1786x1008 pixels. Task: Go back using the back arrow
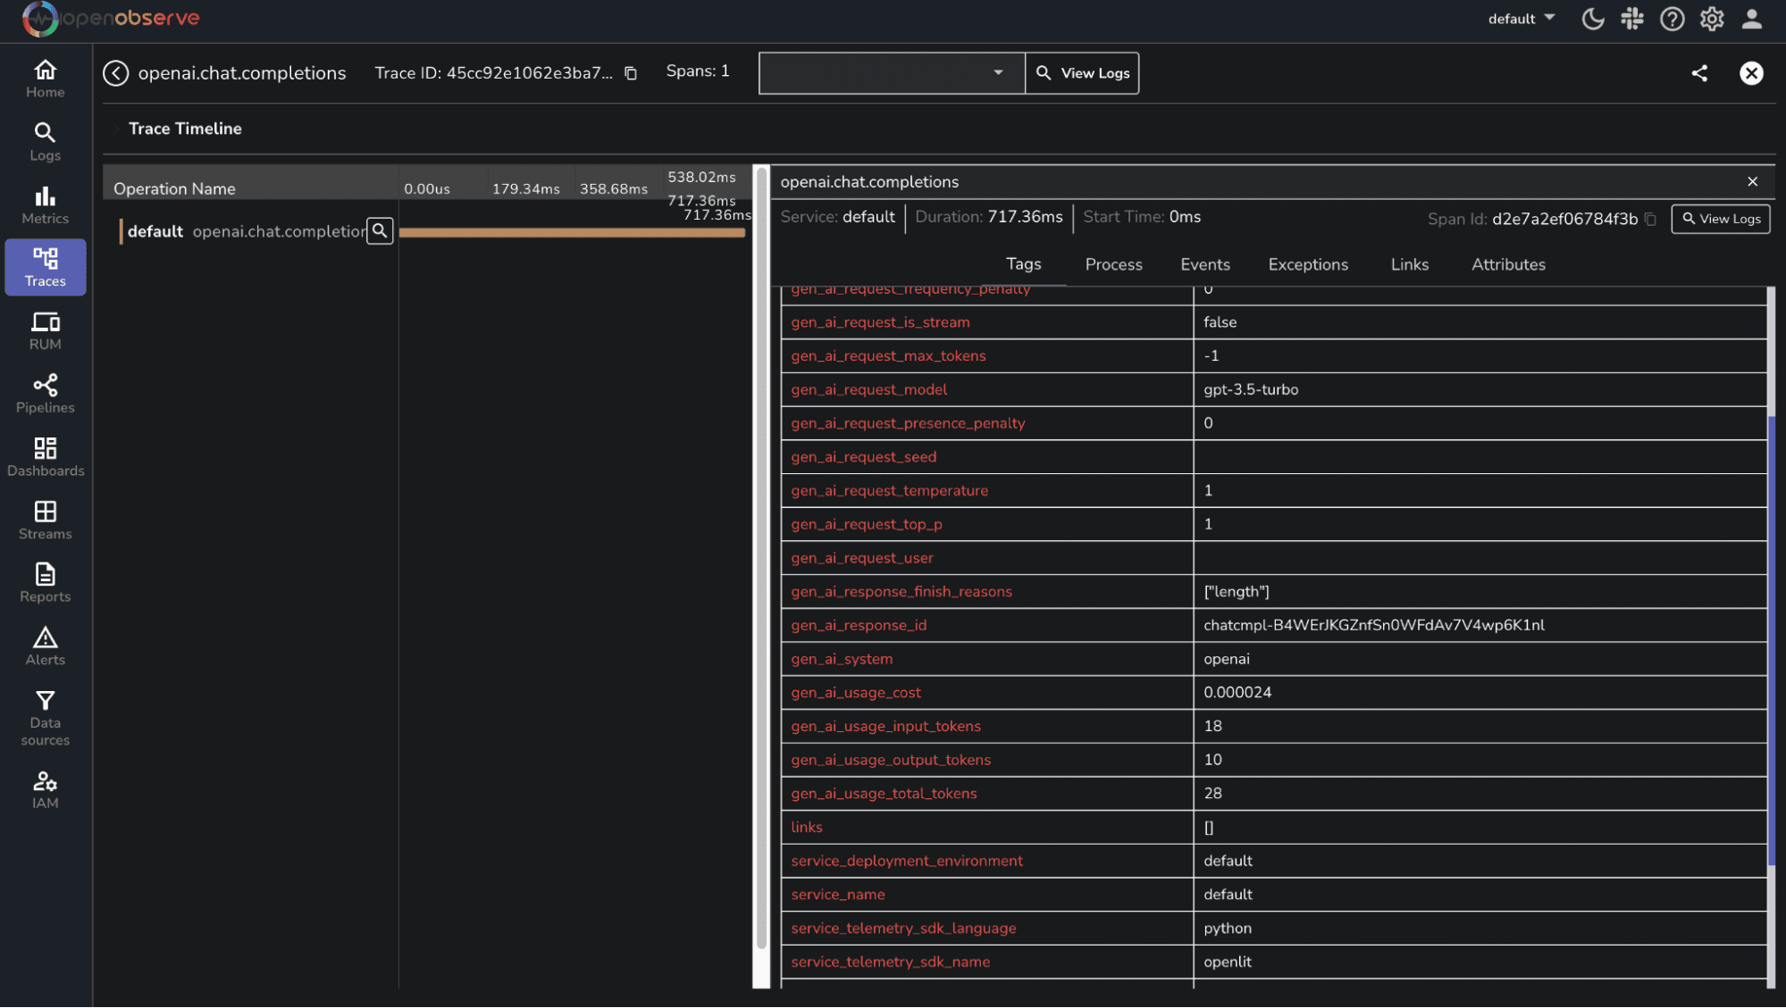[x=116, y=73]
